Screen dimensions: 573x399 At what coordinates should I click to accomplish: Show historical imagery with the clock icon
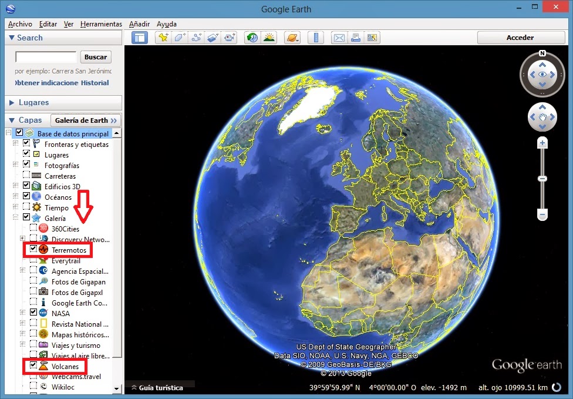pyautogui.click(x=251, y=37)
